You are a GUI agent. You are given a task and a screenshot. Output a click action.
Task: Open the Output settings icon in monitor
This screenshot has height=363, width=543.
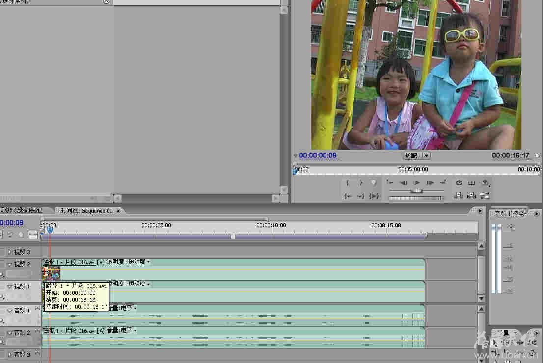(485, 182)
